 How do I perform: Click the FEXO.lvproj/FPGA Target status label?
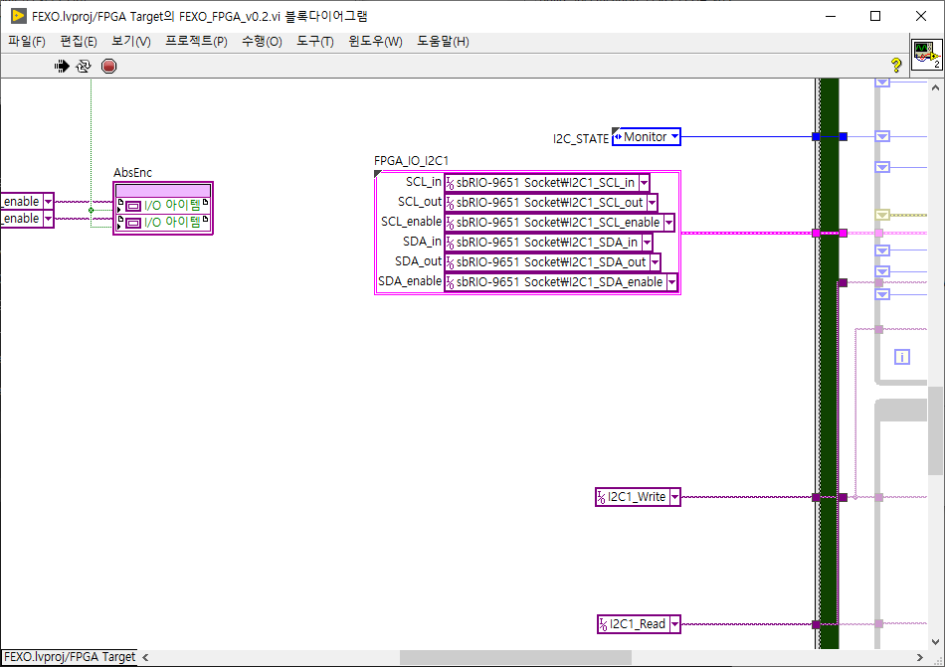(70, 657)
